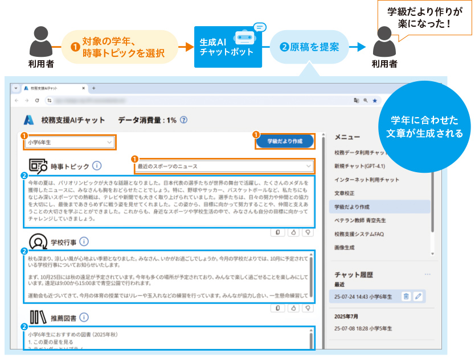Open the help icon next to データ消費量
The height and width of the screenshot is (358, 475).
point(183,120)
